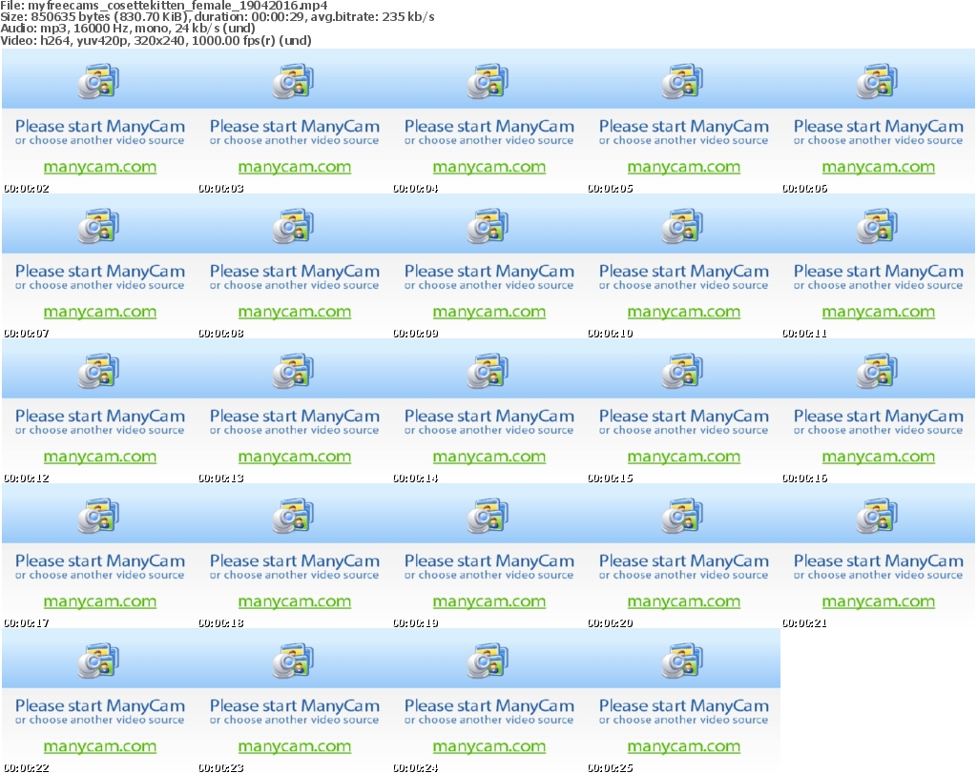Image resolution: width=977 pixels, height=773 pixels.
Task: Tap the ManyCam logo in frame 00:00:20
Action: point(682,516)
